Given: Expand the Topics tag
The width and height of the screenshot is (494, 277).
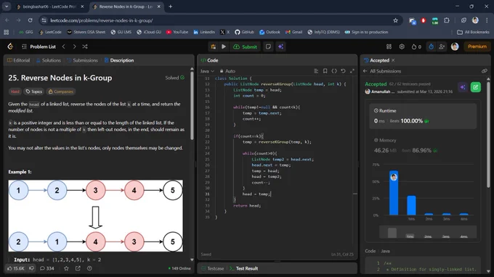Looking at the screenshot, I should click(x=34, y=91).
